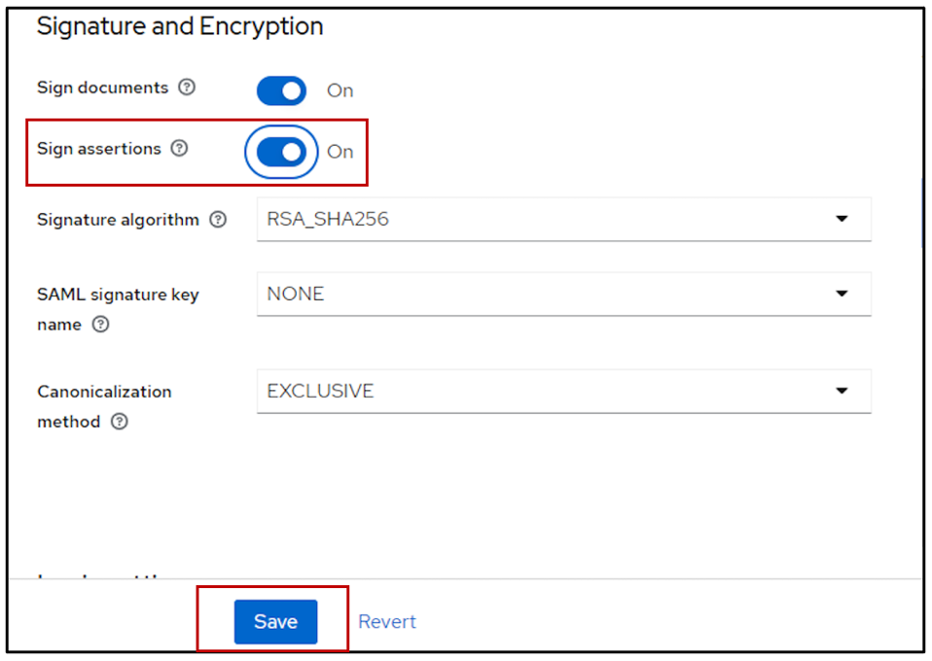Expand the Signature algorithm dropdown arrow
Viewport: 932px width, 661px height.
coord(842,220)
